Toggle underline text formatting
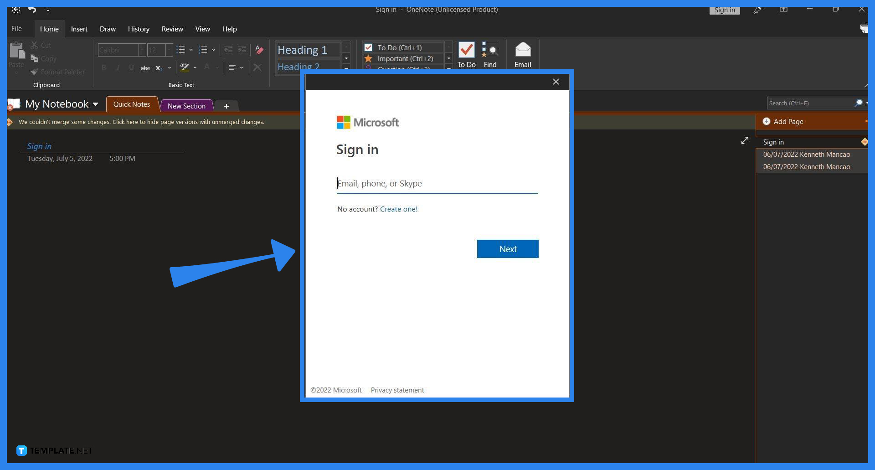Viewport: 875px width, 470px height. click(131, 67)
